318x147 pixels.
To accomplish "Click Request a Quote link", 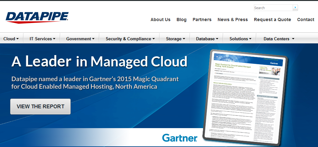I will click(x=273, y=20).
